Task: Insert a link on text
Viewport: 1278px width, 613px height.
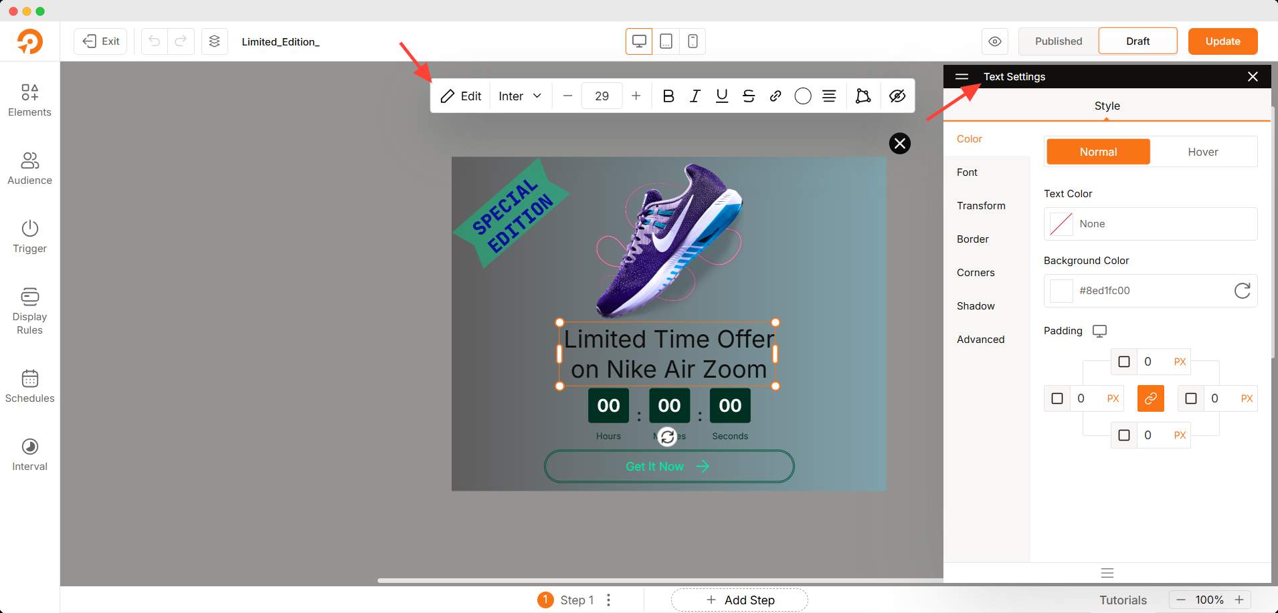Action: (775, 96)
